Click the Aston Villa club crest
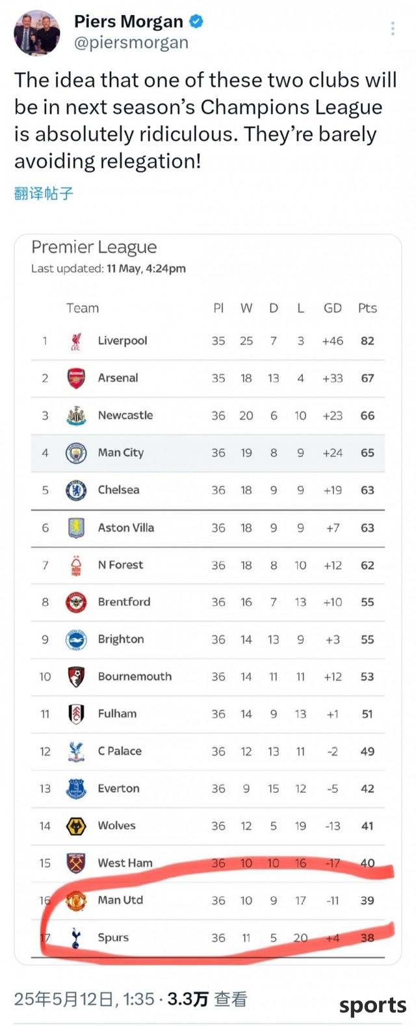416x1026 pixels. click(76, 528)
